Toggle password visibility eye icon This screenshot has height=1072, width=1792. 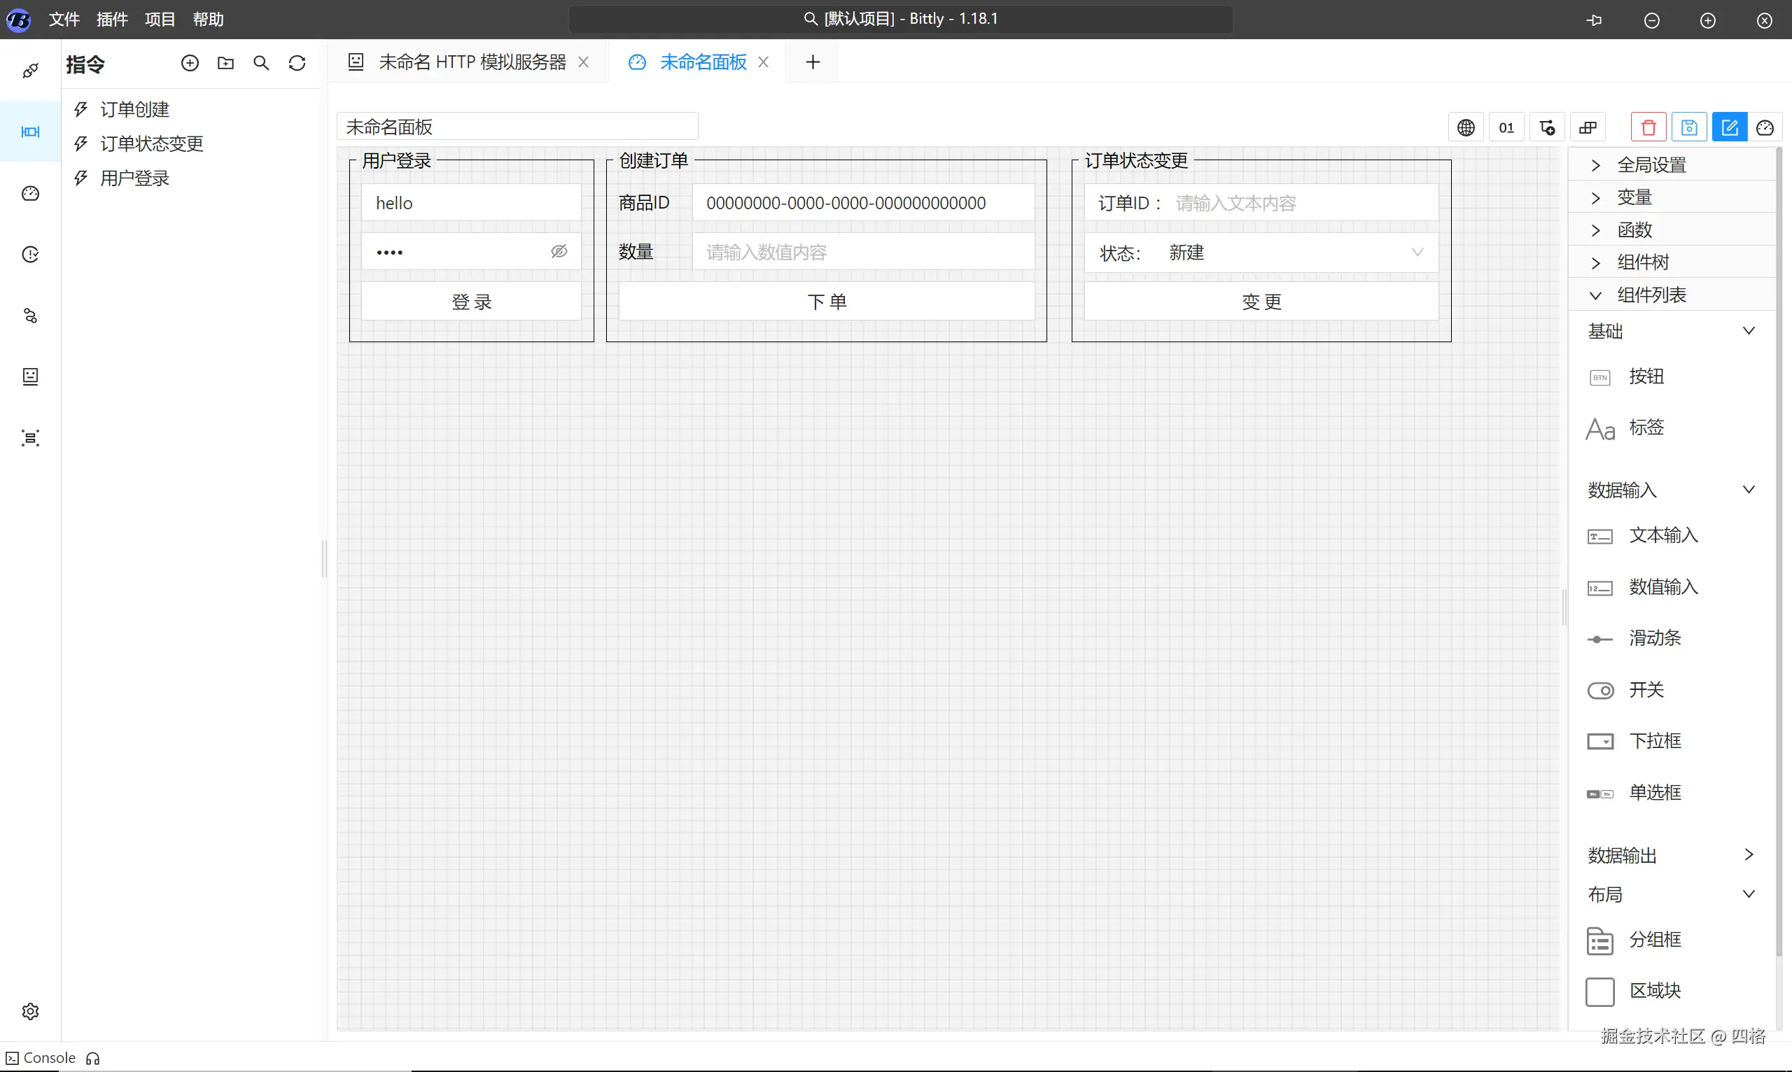point(559,251)
